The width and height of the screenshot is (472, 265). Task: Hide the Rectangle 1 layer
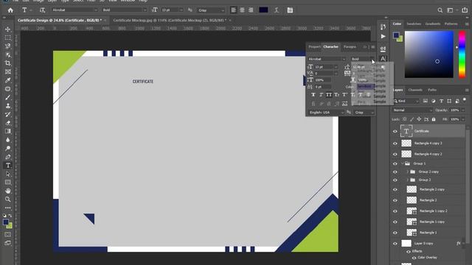click(395, 233)
